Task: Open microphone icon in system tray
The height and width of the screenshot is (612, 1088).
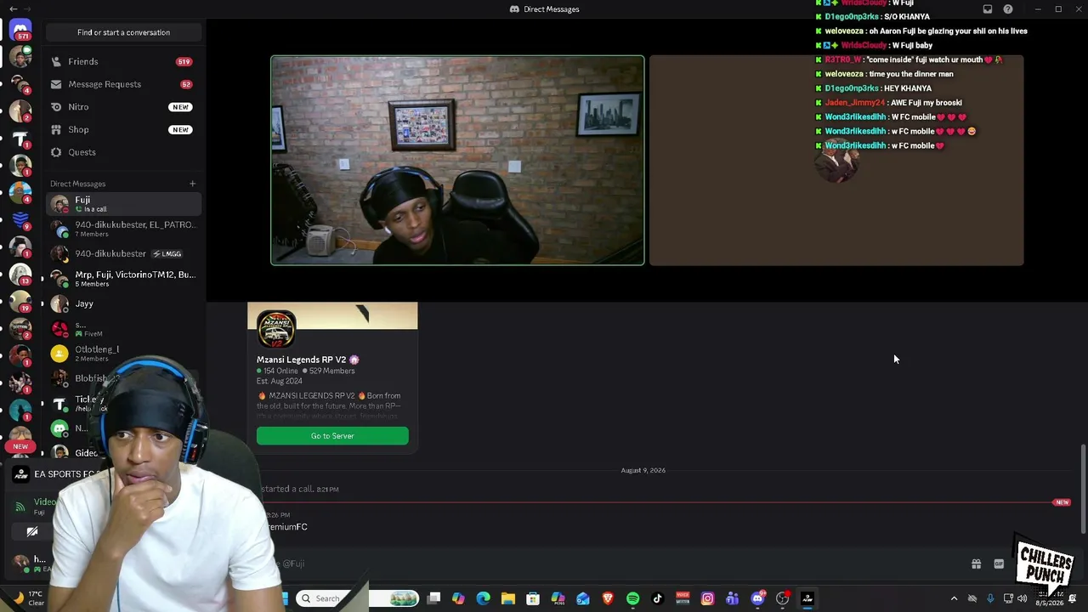Action: [x=990, y=598]
